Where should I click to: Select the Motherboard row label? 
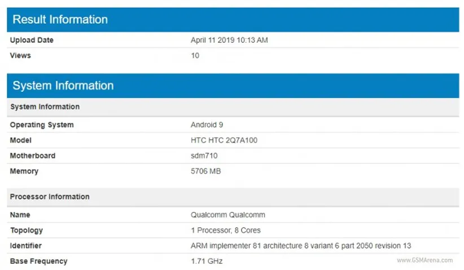pos(33,156)
